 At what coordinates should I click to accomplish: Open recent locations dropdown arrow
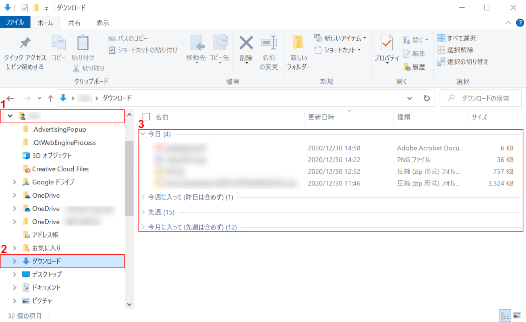click(39, 98)
